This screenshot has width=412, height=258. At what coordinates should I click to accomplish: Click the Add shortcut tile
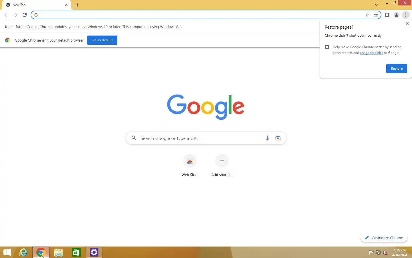point(222,166)
